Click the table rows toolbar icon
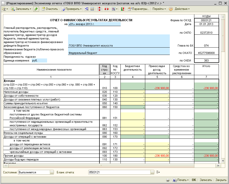This screenshot has width=229, height=184. tap(92, 9)
